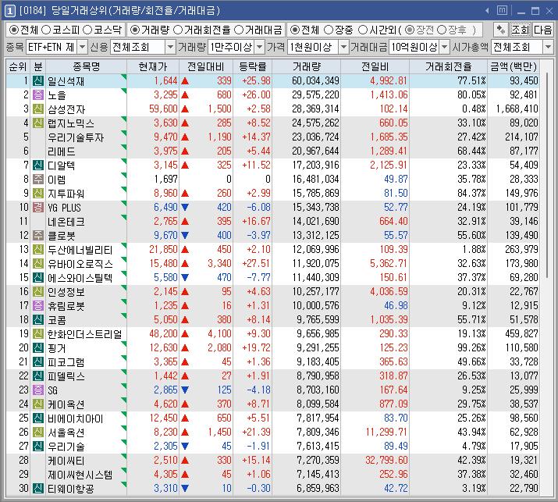Click the title bar 'm' menu icon
This screenshot has height=502, width=558.
502,10
